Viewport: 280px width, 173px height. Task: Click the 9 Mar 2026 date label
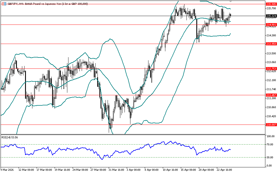click(8, 170)
